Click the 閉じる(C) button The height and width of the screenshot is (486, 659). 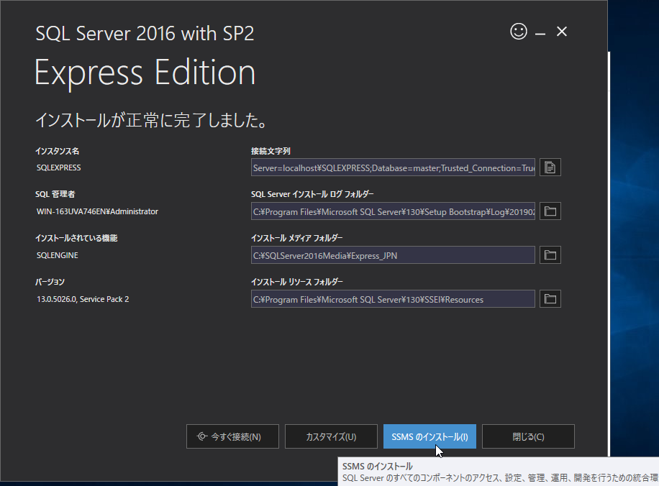point(528,436)
